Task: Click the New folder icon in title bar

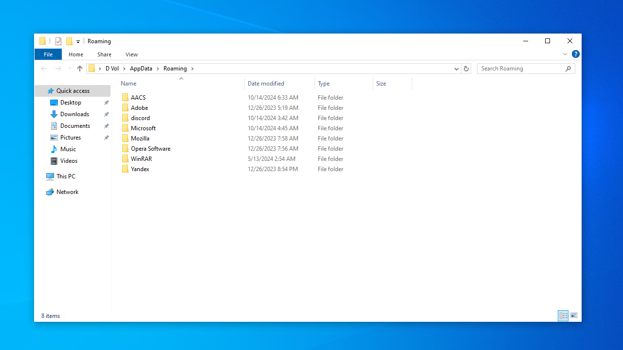Action: [69, 41]
